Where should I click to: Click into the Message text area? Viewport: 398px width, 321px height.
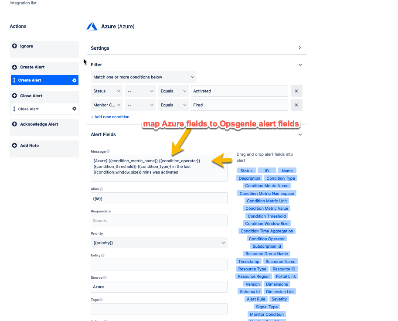[159, 168]
